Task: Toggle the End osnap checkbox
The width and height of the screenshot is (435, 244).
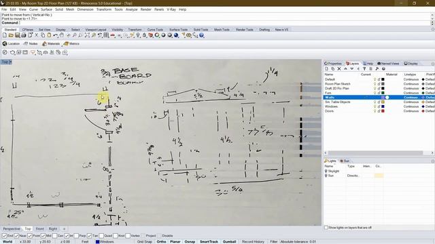Action: pos(4,236)
